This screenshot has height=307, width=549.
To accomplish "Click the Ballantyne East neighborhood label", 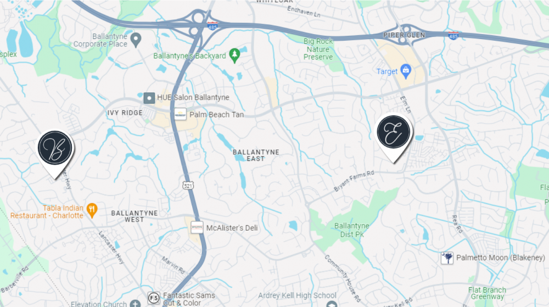I will 256,155.
